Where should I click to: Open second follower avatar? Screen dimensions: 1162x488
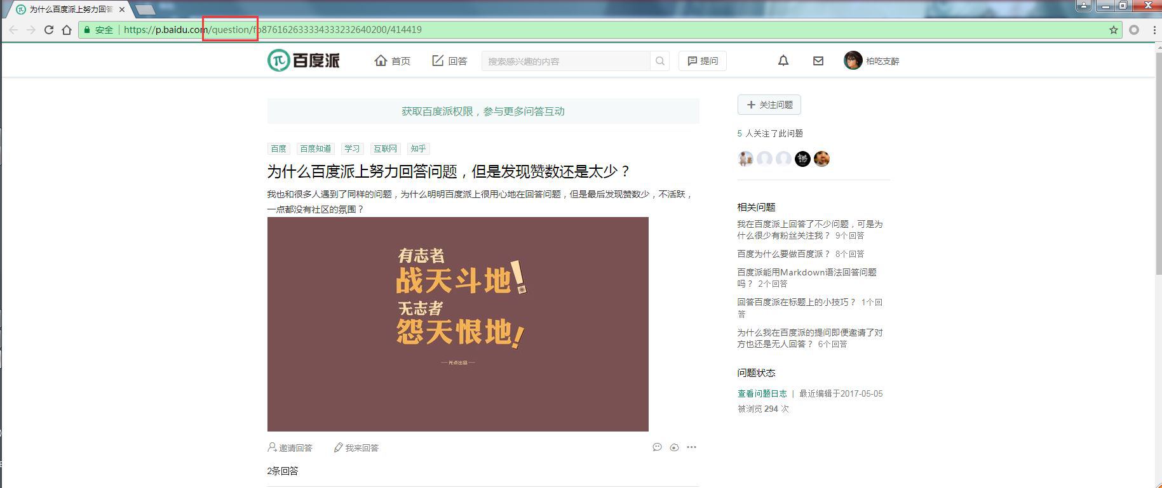pyautogui.click(x=764, y=159)
